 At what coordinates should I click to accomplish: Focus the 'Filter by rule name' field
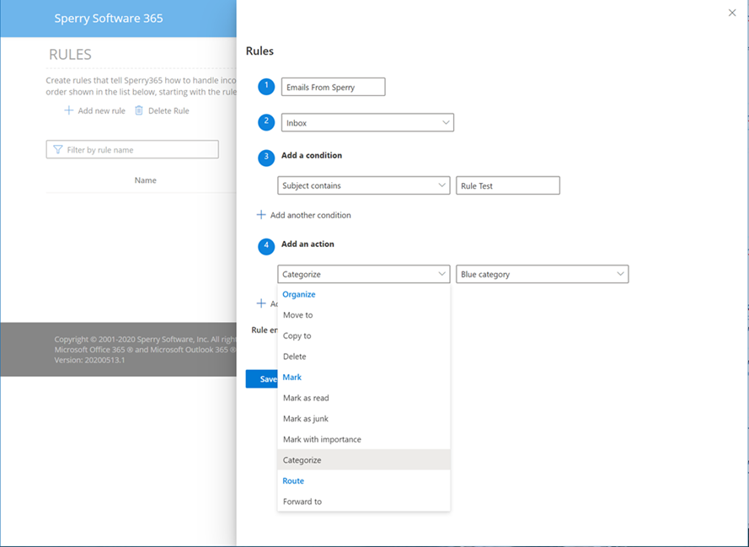[132, 149]
